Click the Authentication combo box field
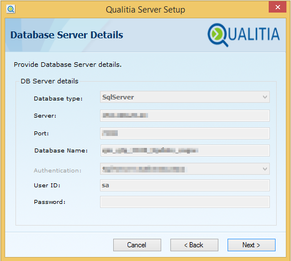 point(185,169)
